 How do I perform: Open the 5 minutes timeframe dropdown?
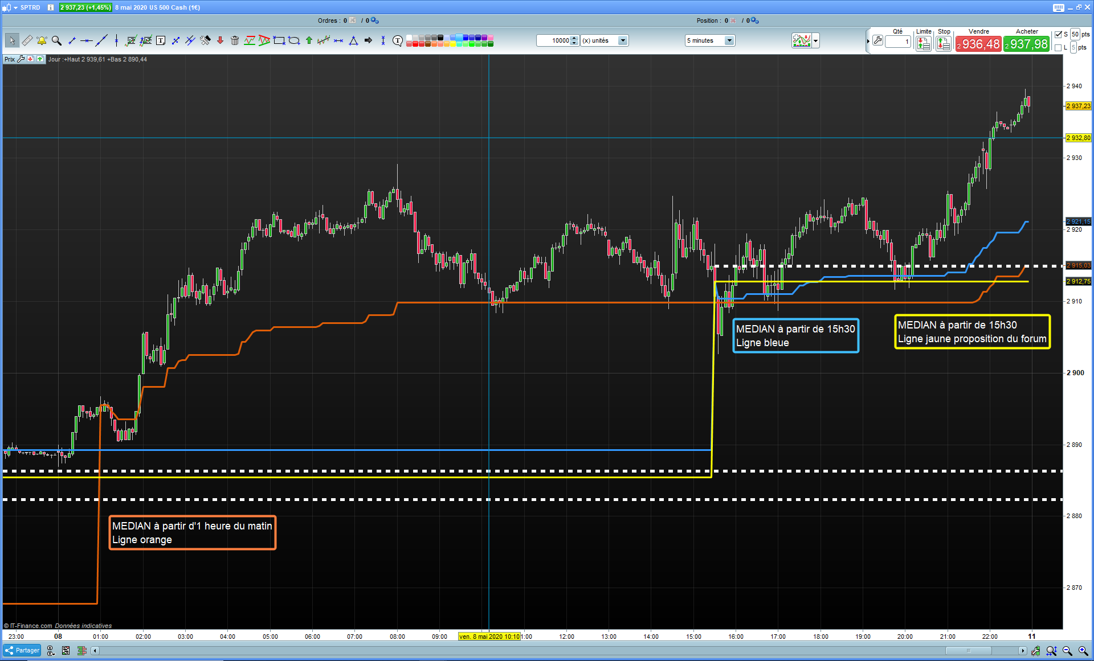click(x=729, y=40)
